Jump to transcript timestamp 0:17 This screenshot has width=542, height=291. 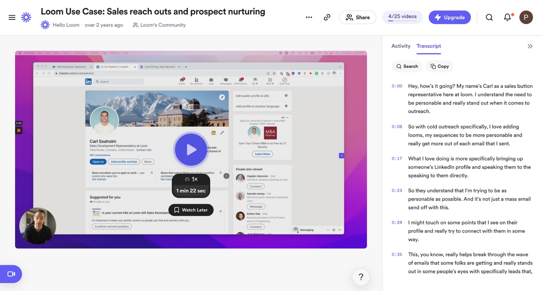point(397,158)
